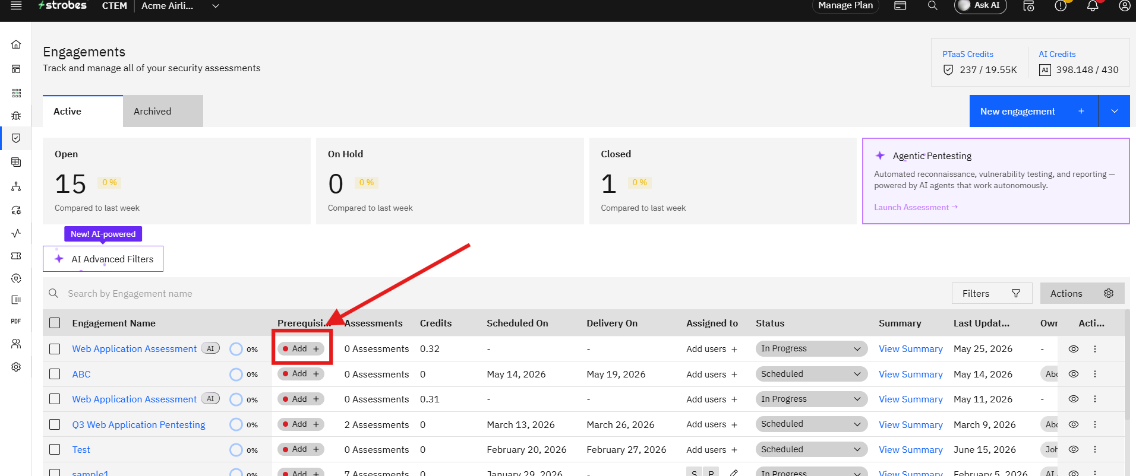Check the ABC engagement row
The height and width of the screenshot is (476, 1136).
[55, 374]
